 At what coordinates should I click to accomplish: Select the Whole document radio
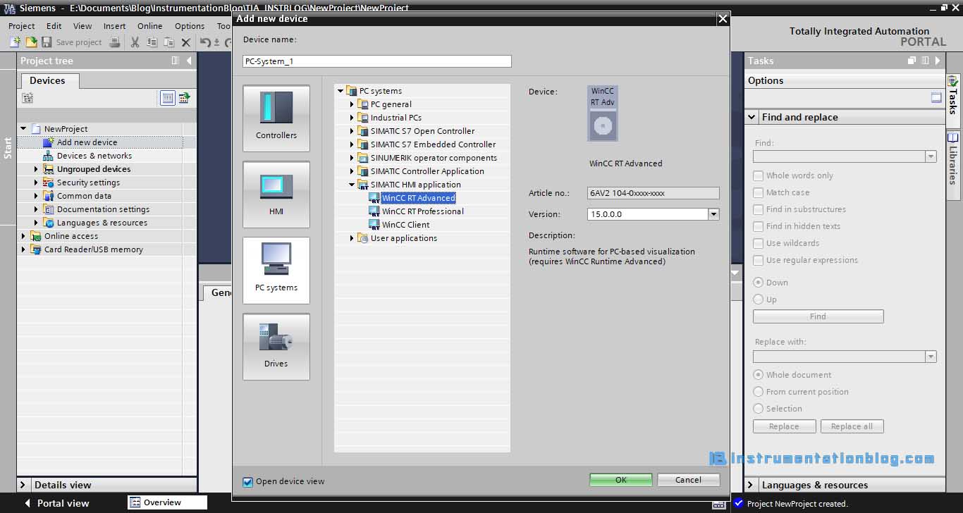[759, 375]
